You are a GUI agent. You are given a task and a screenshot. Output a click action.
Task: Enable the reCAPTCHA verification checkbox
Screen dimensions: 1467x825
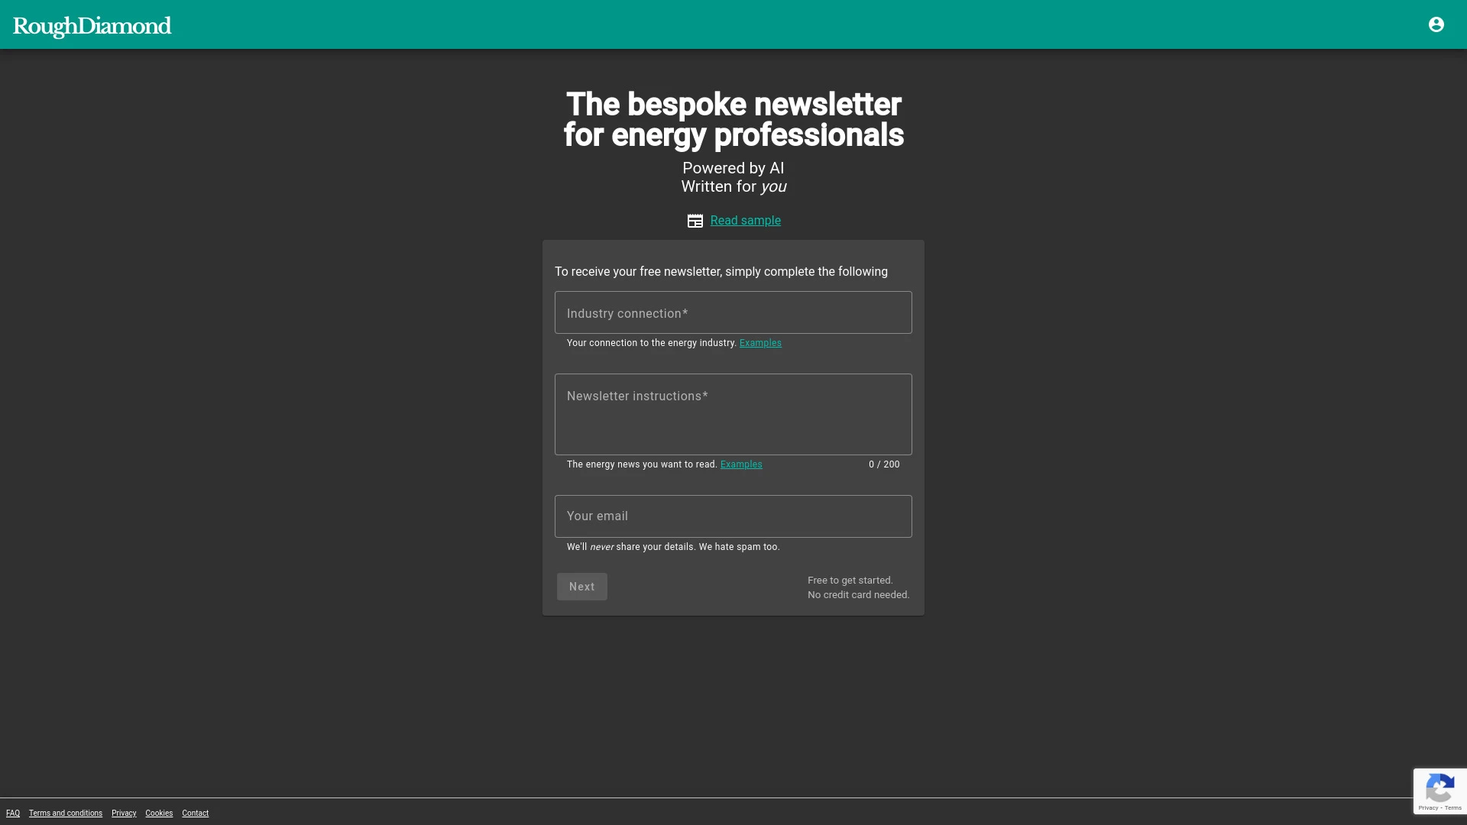pos(1441,791)
